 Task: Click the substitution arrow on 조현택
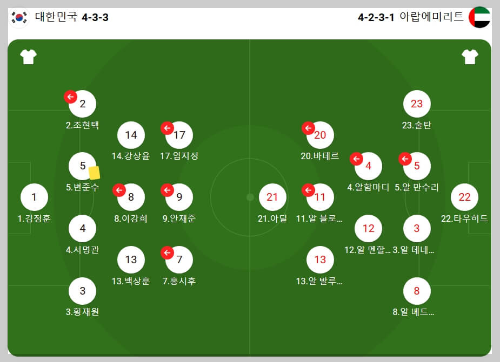pyautogui.click(x=70, y=95)
